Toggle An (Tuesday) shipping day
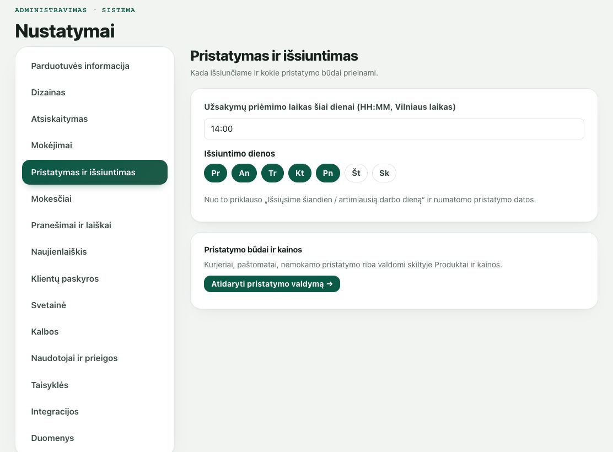This screenshot has height=452, width=613. pos(244,173)
